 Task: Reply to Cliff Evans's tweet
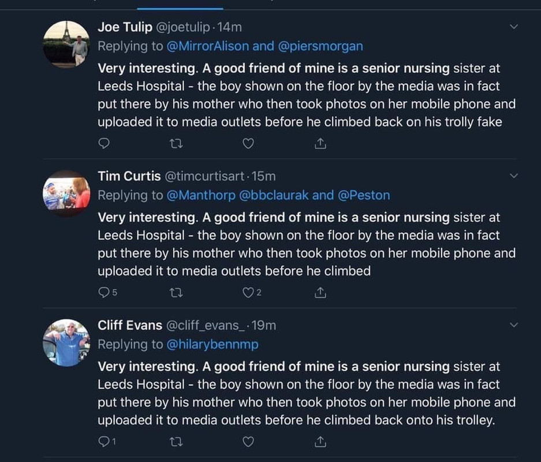[105, 442]
